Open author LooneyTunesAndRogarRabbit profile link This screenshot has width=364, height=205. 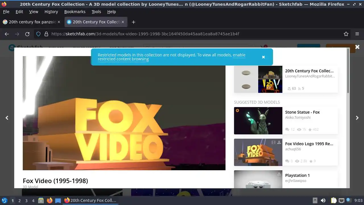[x=310, y=76]
